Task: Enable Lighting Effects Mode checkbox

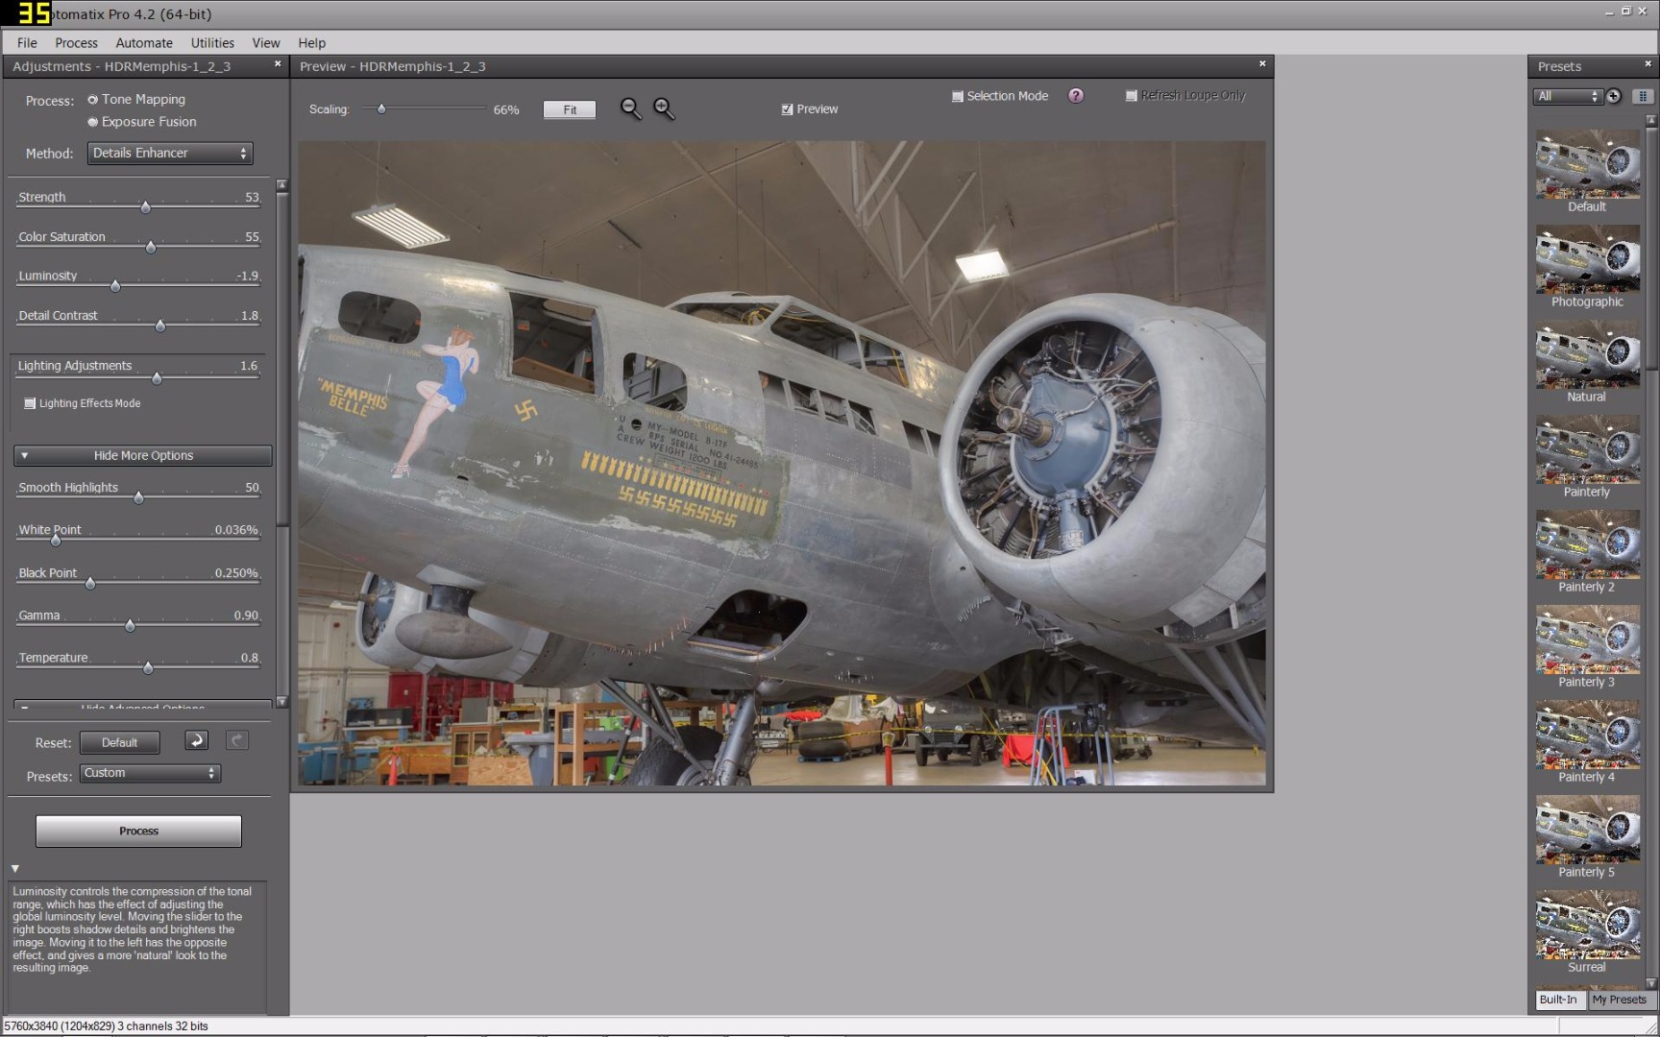Action: pos(30,403)
